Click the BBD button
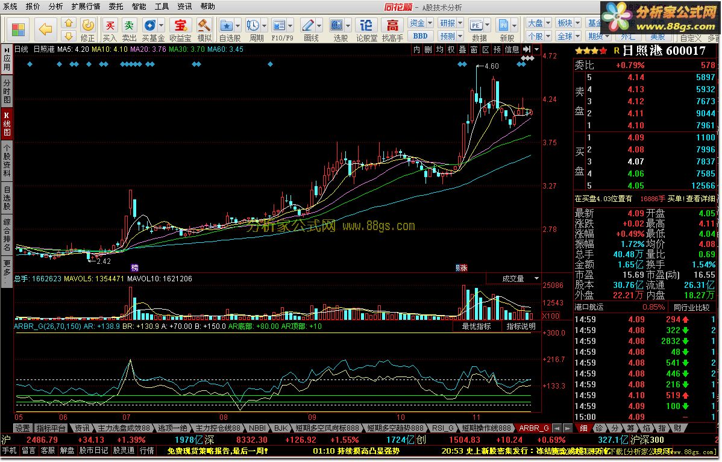The image size is (722, 462). click(420, 36)
